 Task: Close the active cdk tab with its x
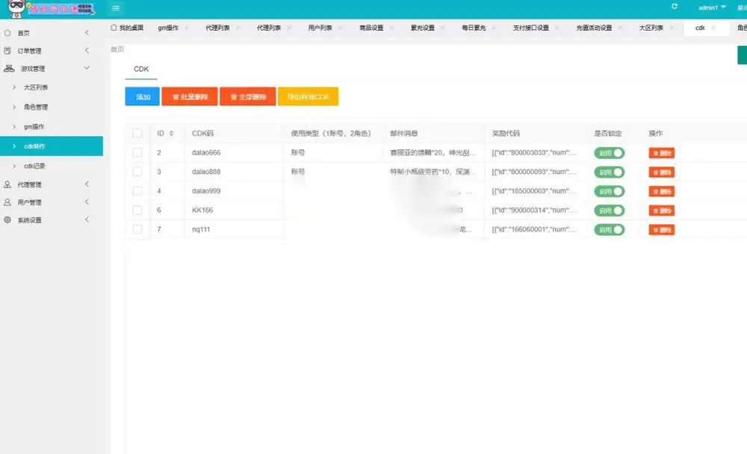coord(713,28)
